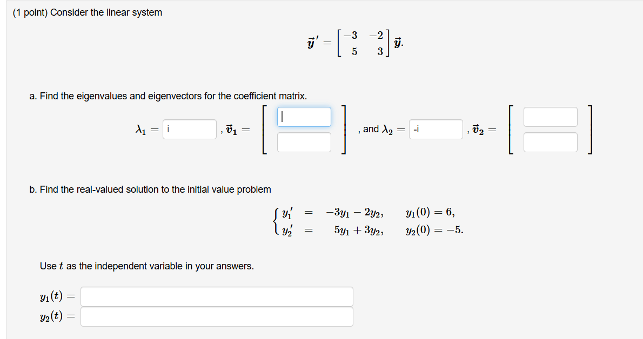
Task: Click the λ1 eigenvalue input field containing i
Action: (189, 129)
